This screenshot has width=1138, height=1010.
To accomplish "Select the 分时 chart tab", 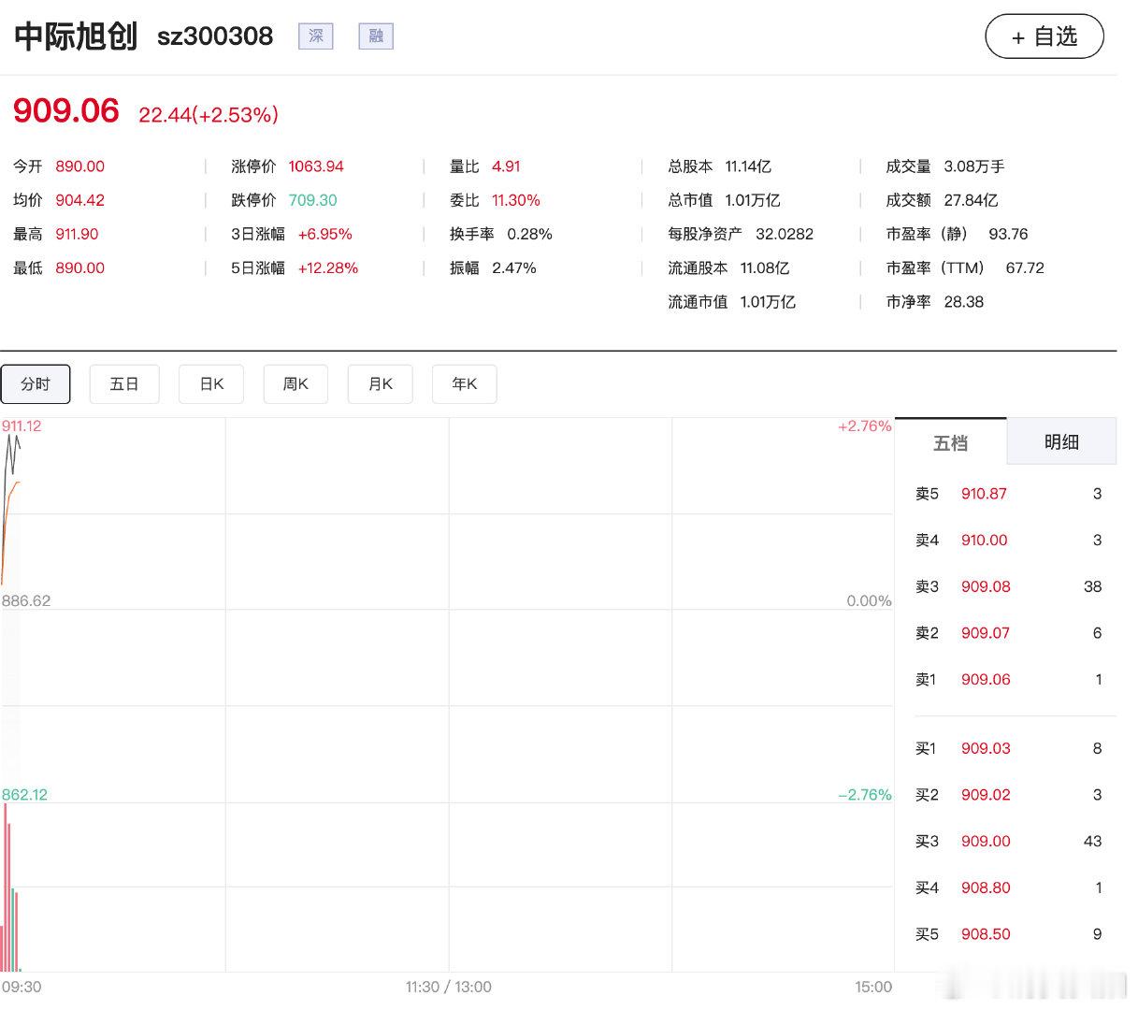I will 36,383.
